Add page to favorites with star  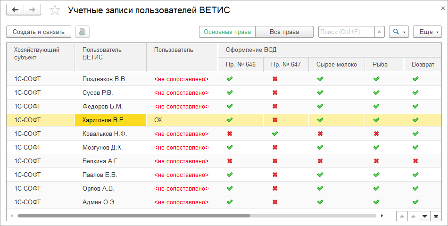coord(55,10)
